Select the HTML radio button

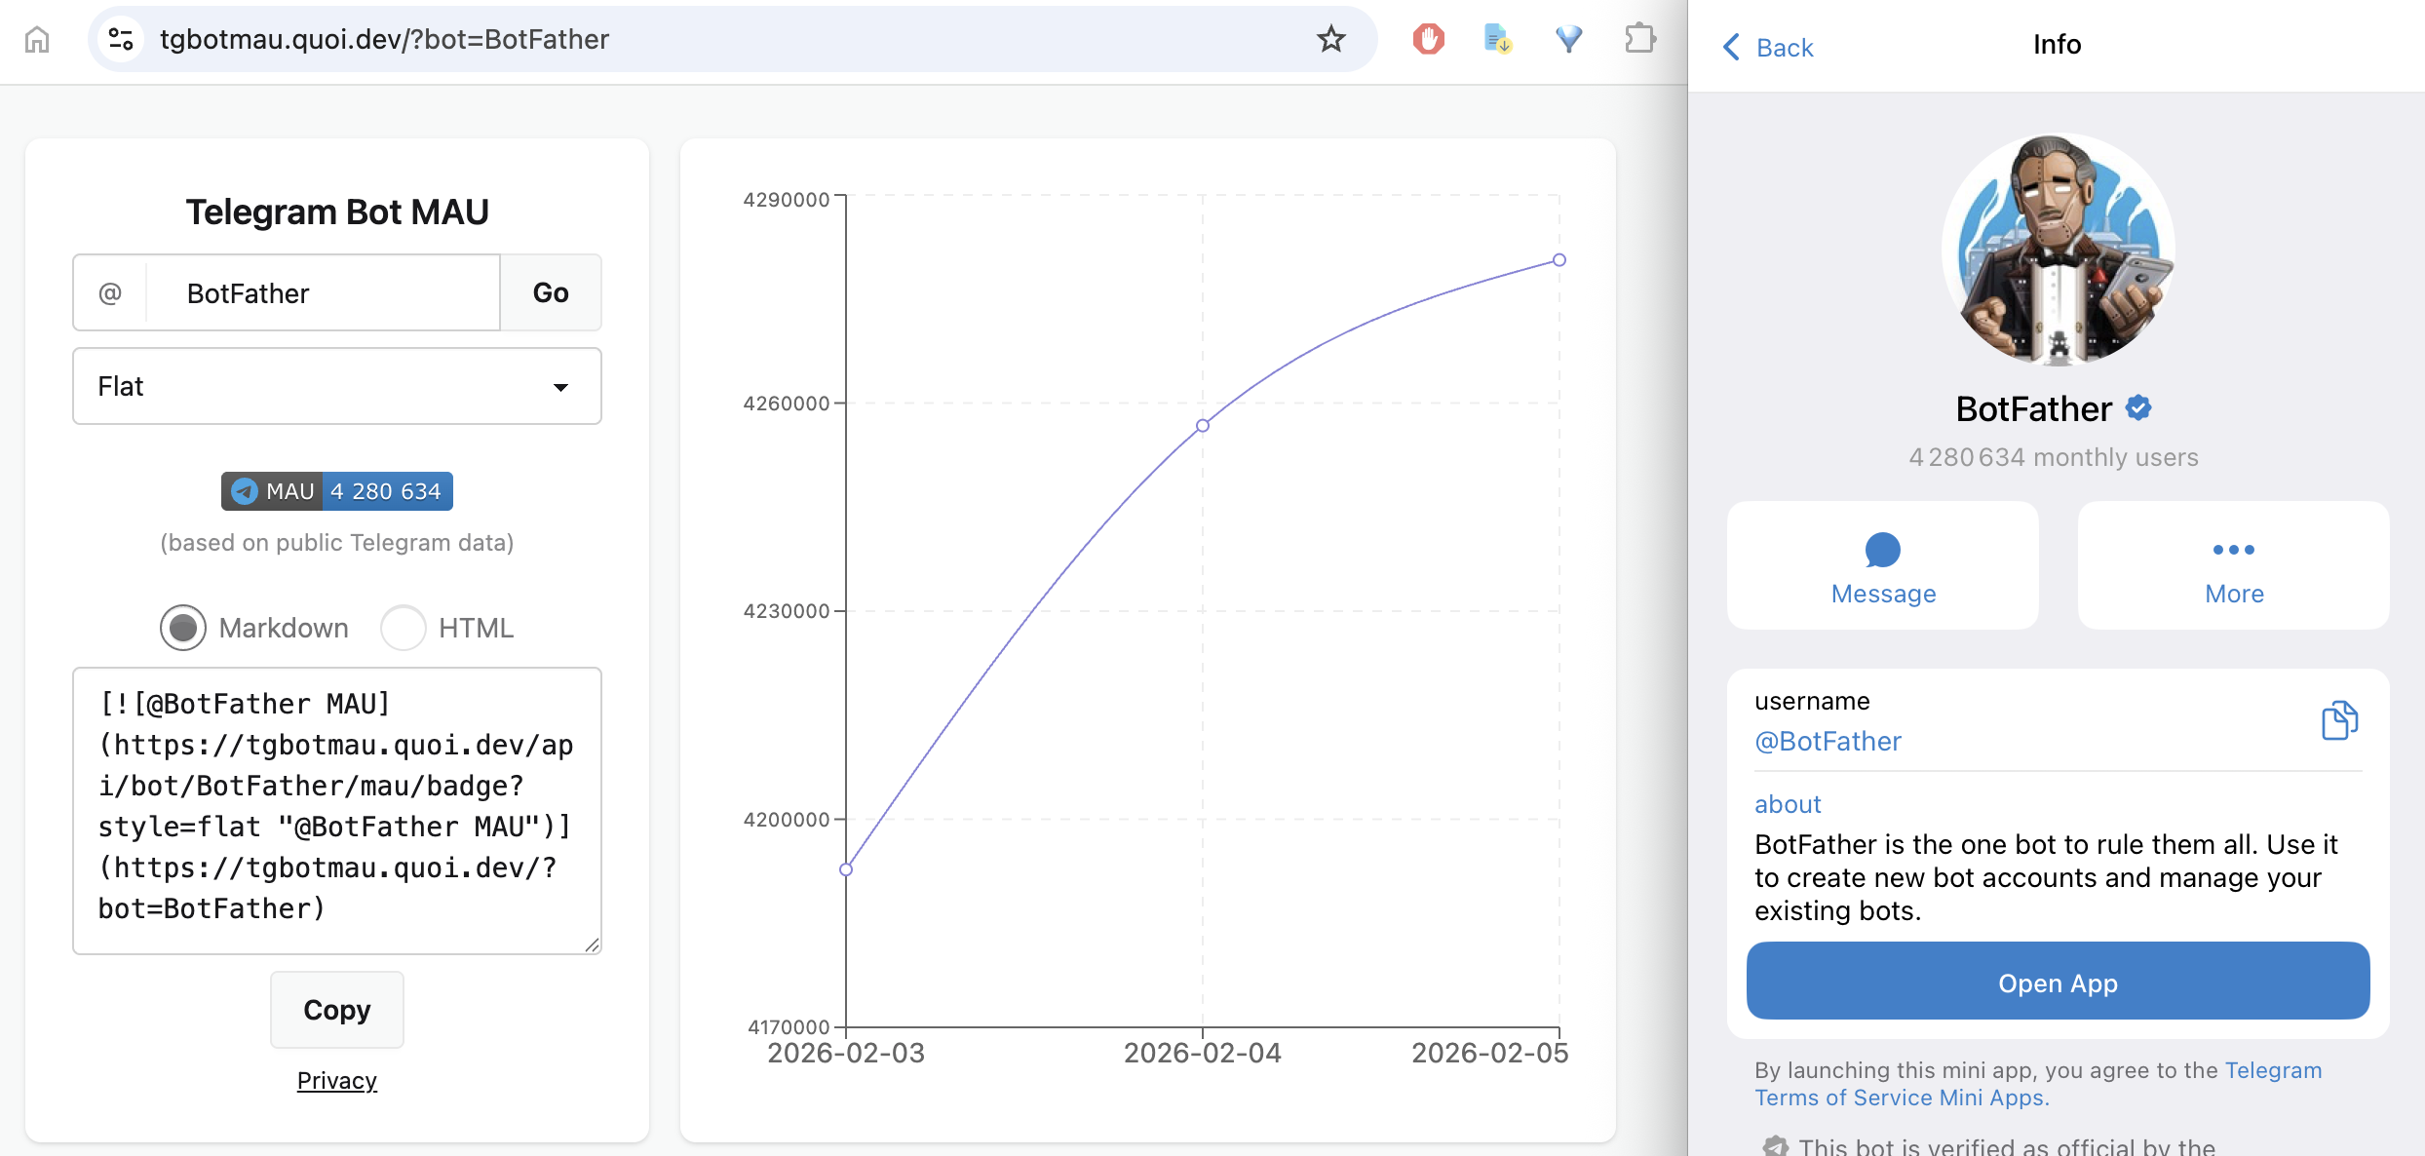point(403,628)
